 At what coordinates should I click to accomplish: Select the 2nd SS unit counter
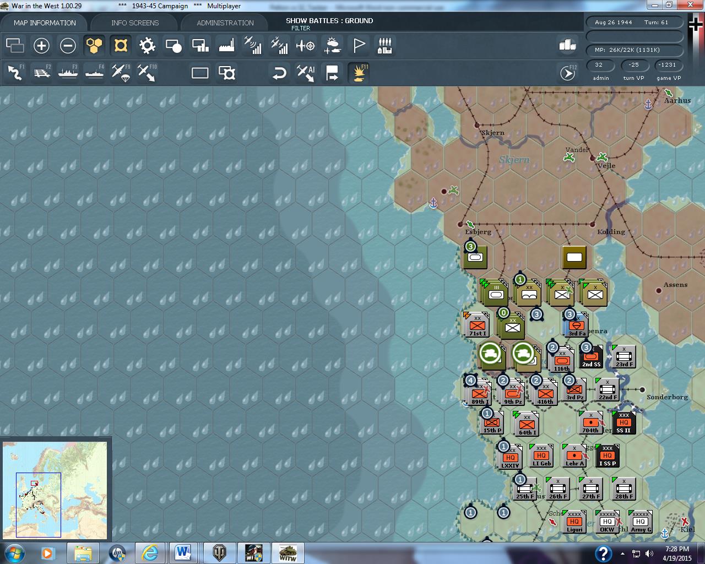tap(591, 356)
